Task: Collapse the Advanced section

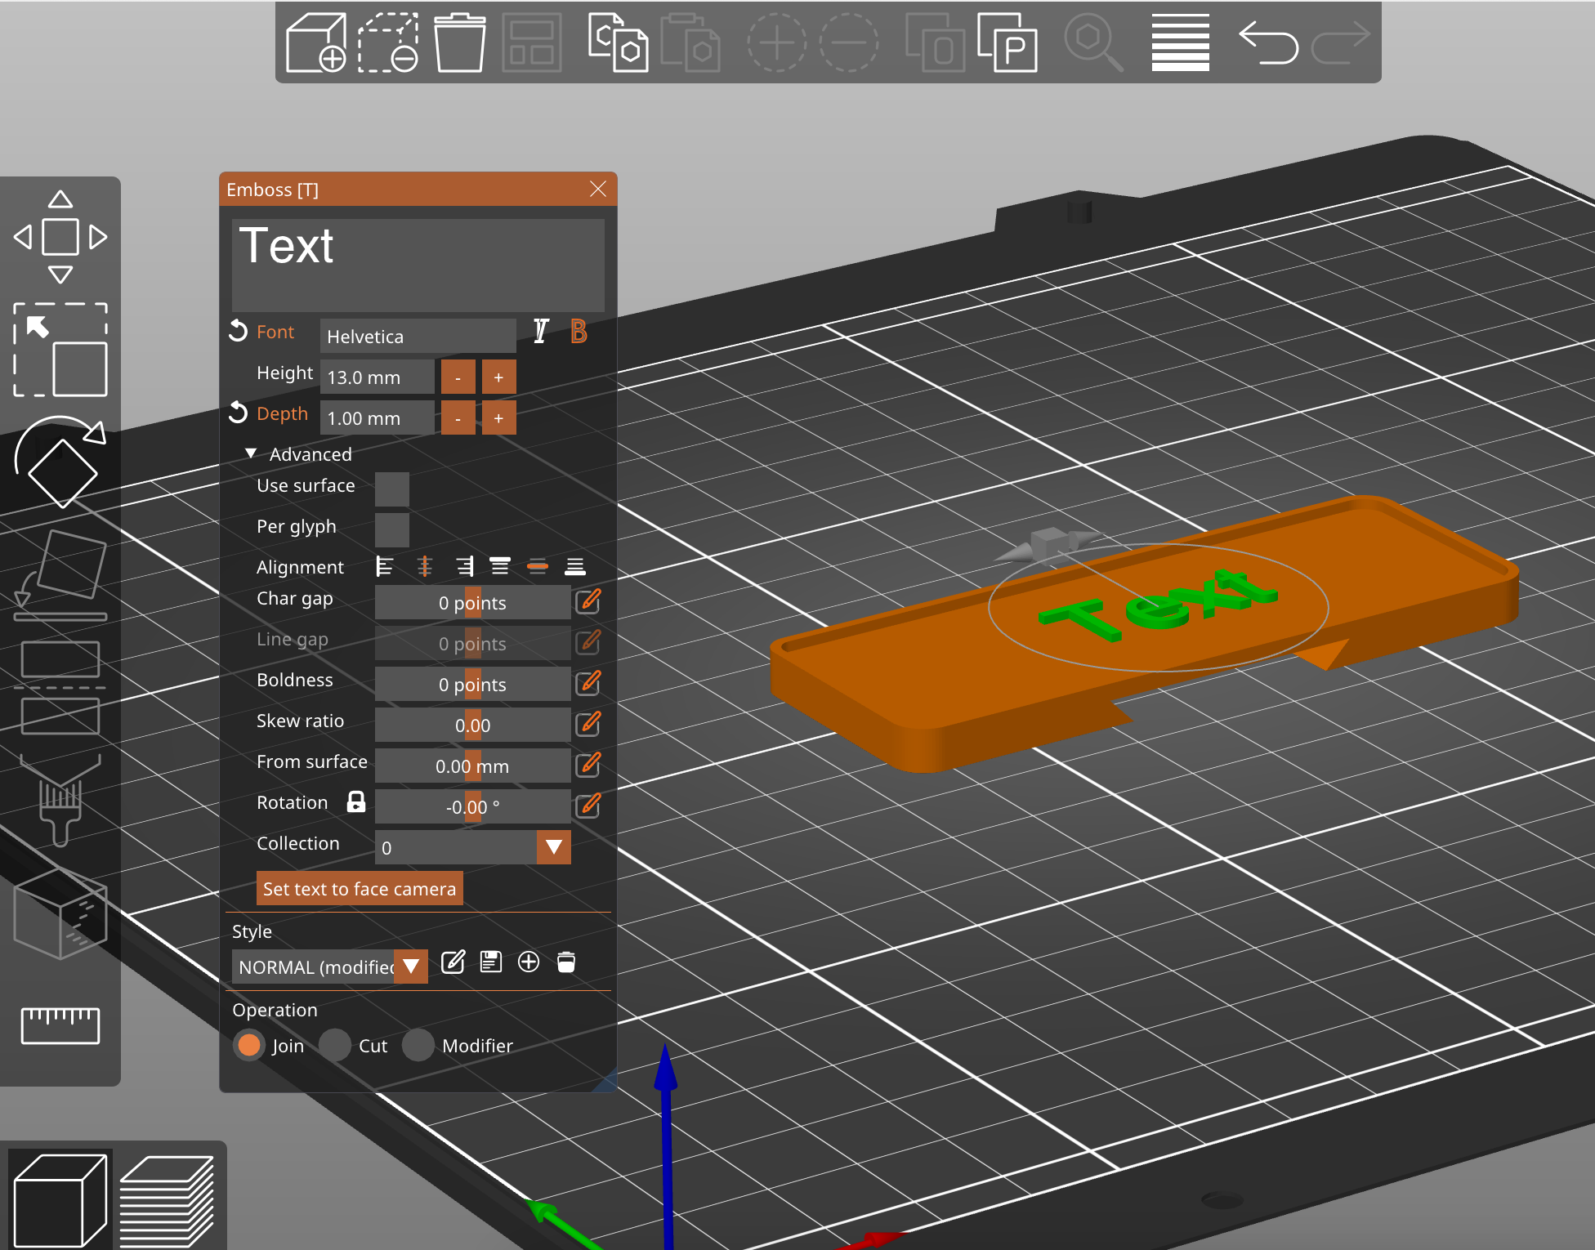Action: coord(251,453)
